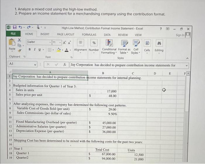Screen dimensions: 205x164
Task: Click the Name Box showing A1
Action: [x=23, y=64]
